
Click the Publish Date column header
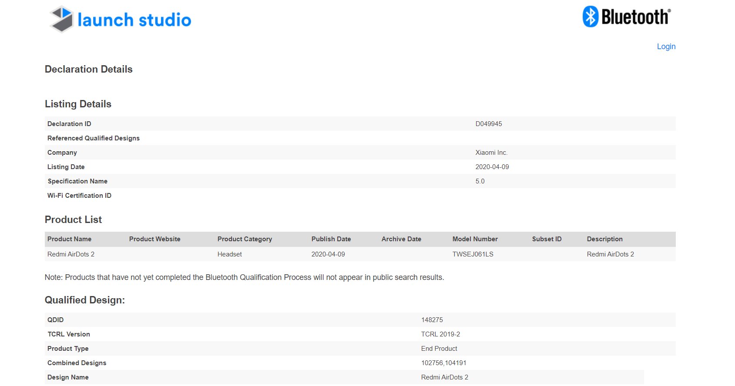click(x=331, y=239)
